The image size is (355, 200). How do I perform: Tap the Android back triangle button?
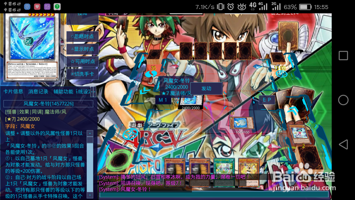click(x=343, y=144)
